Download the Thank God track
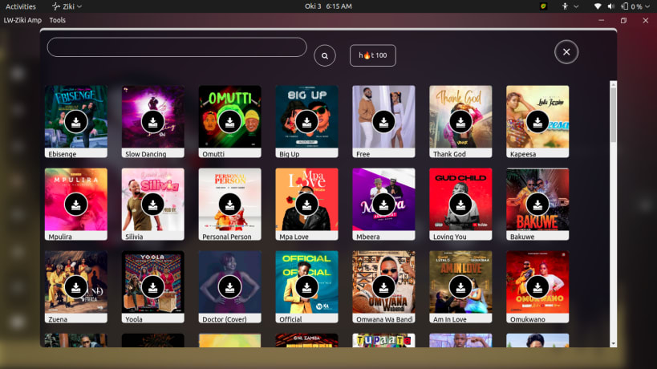This screenshot has width=657, height=369. 460,122
